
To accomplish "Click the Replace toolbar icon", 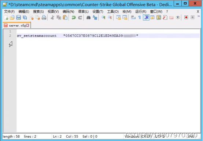I will (95, 17).
